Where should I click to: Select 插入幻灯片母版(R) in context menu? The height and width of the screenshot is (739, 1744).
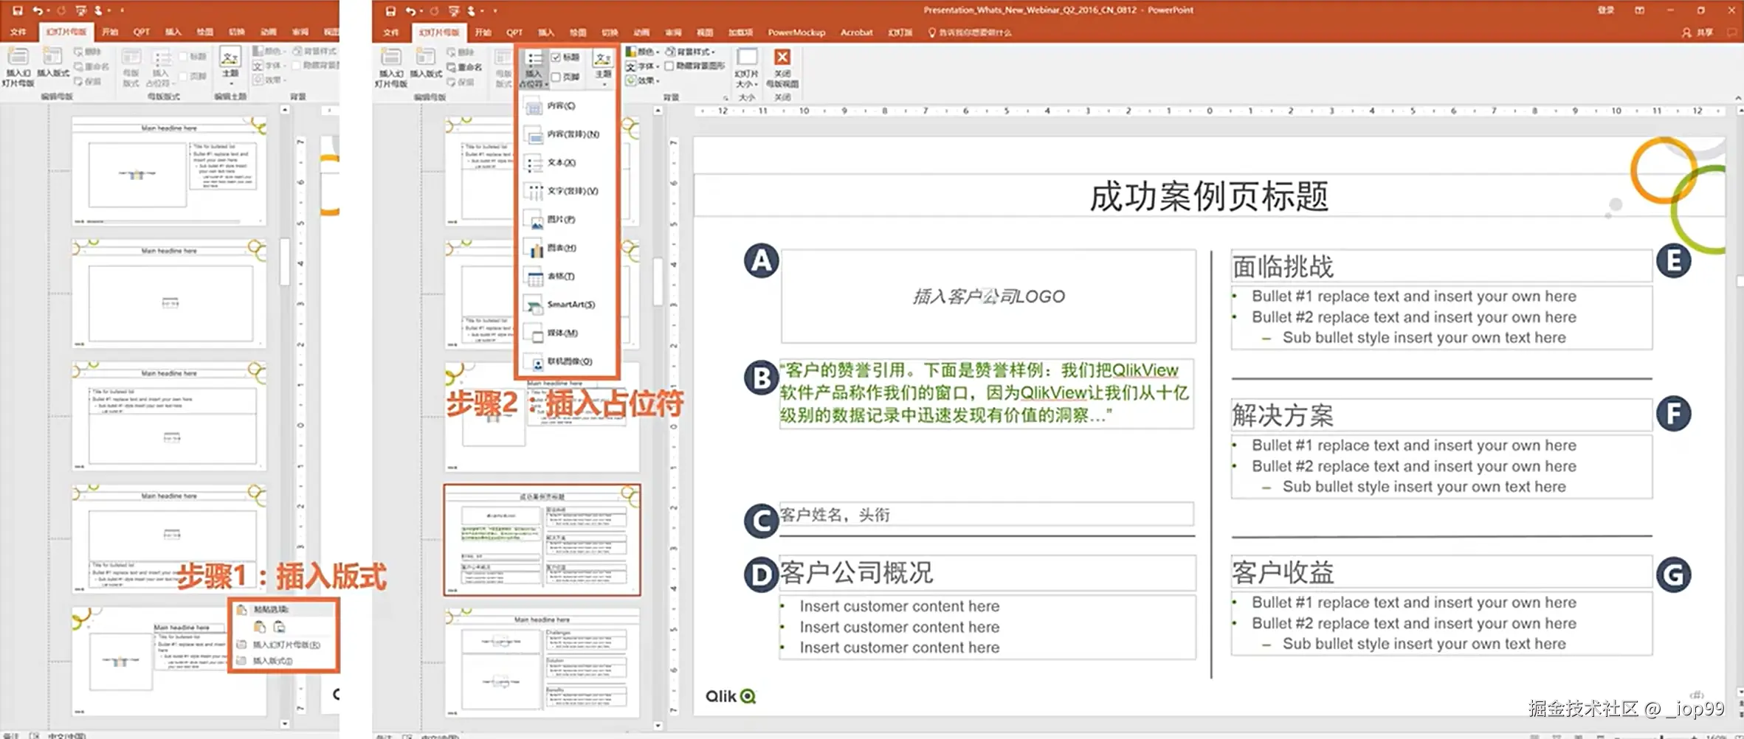coord(284,645)
